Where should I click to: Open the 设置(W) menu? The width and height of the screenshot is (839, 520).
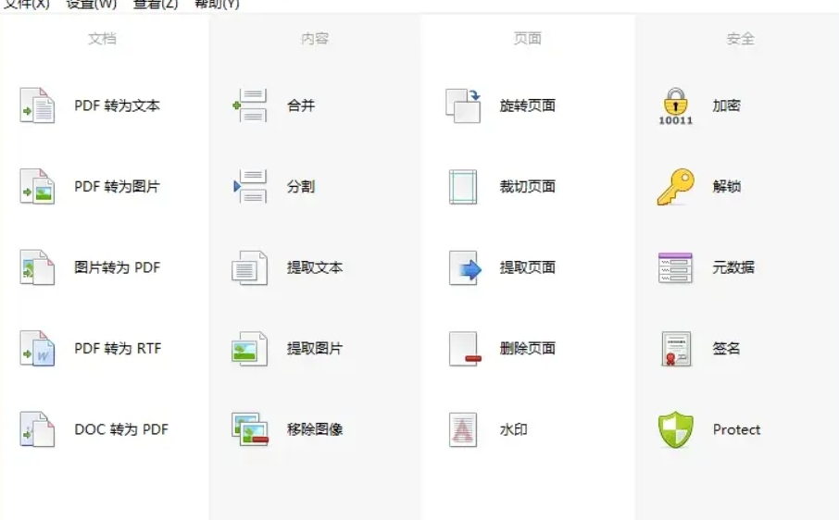[x=91, y=5]
